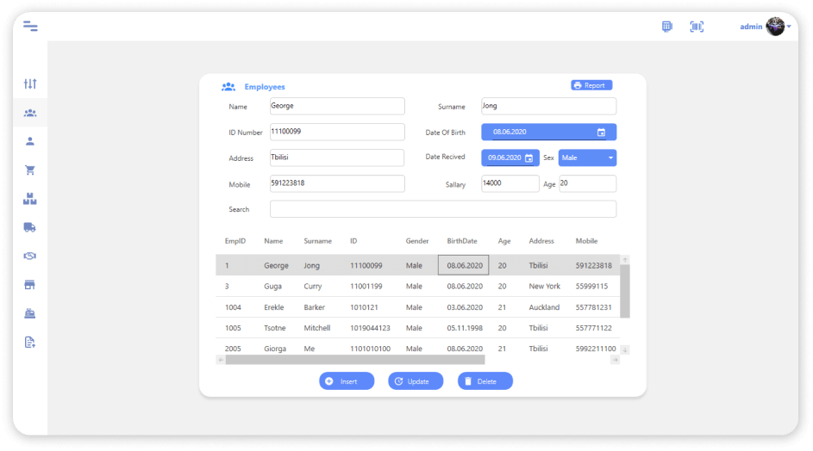
Task: Open the inventory boxes sidebar icon
Action: point(30,199)
